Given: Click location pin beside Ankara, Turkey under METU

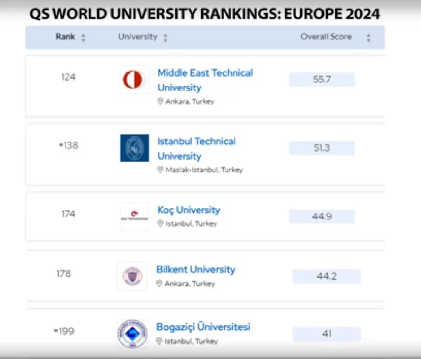Looking at the screenshot, I should point(160,102).
